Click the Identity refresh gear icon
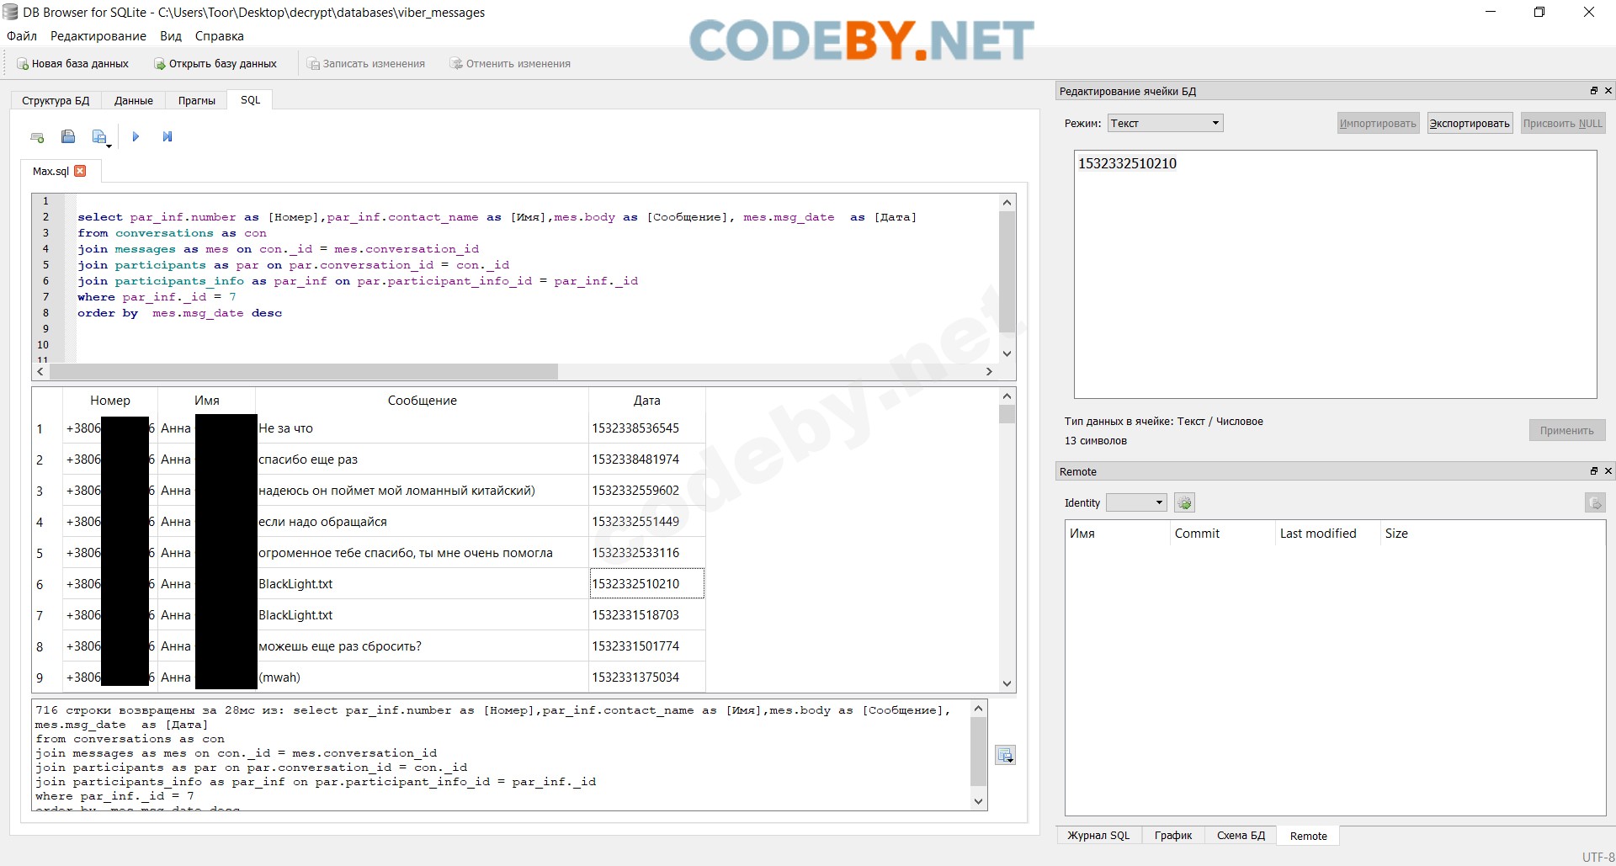This screenshot has width=1616, height=866. point(1184,503)
